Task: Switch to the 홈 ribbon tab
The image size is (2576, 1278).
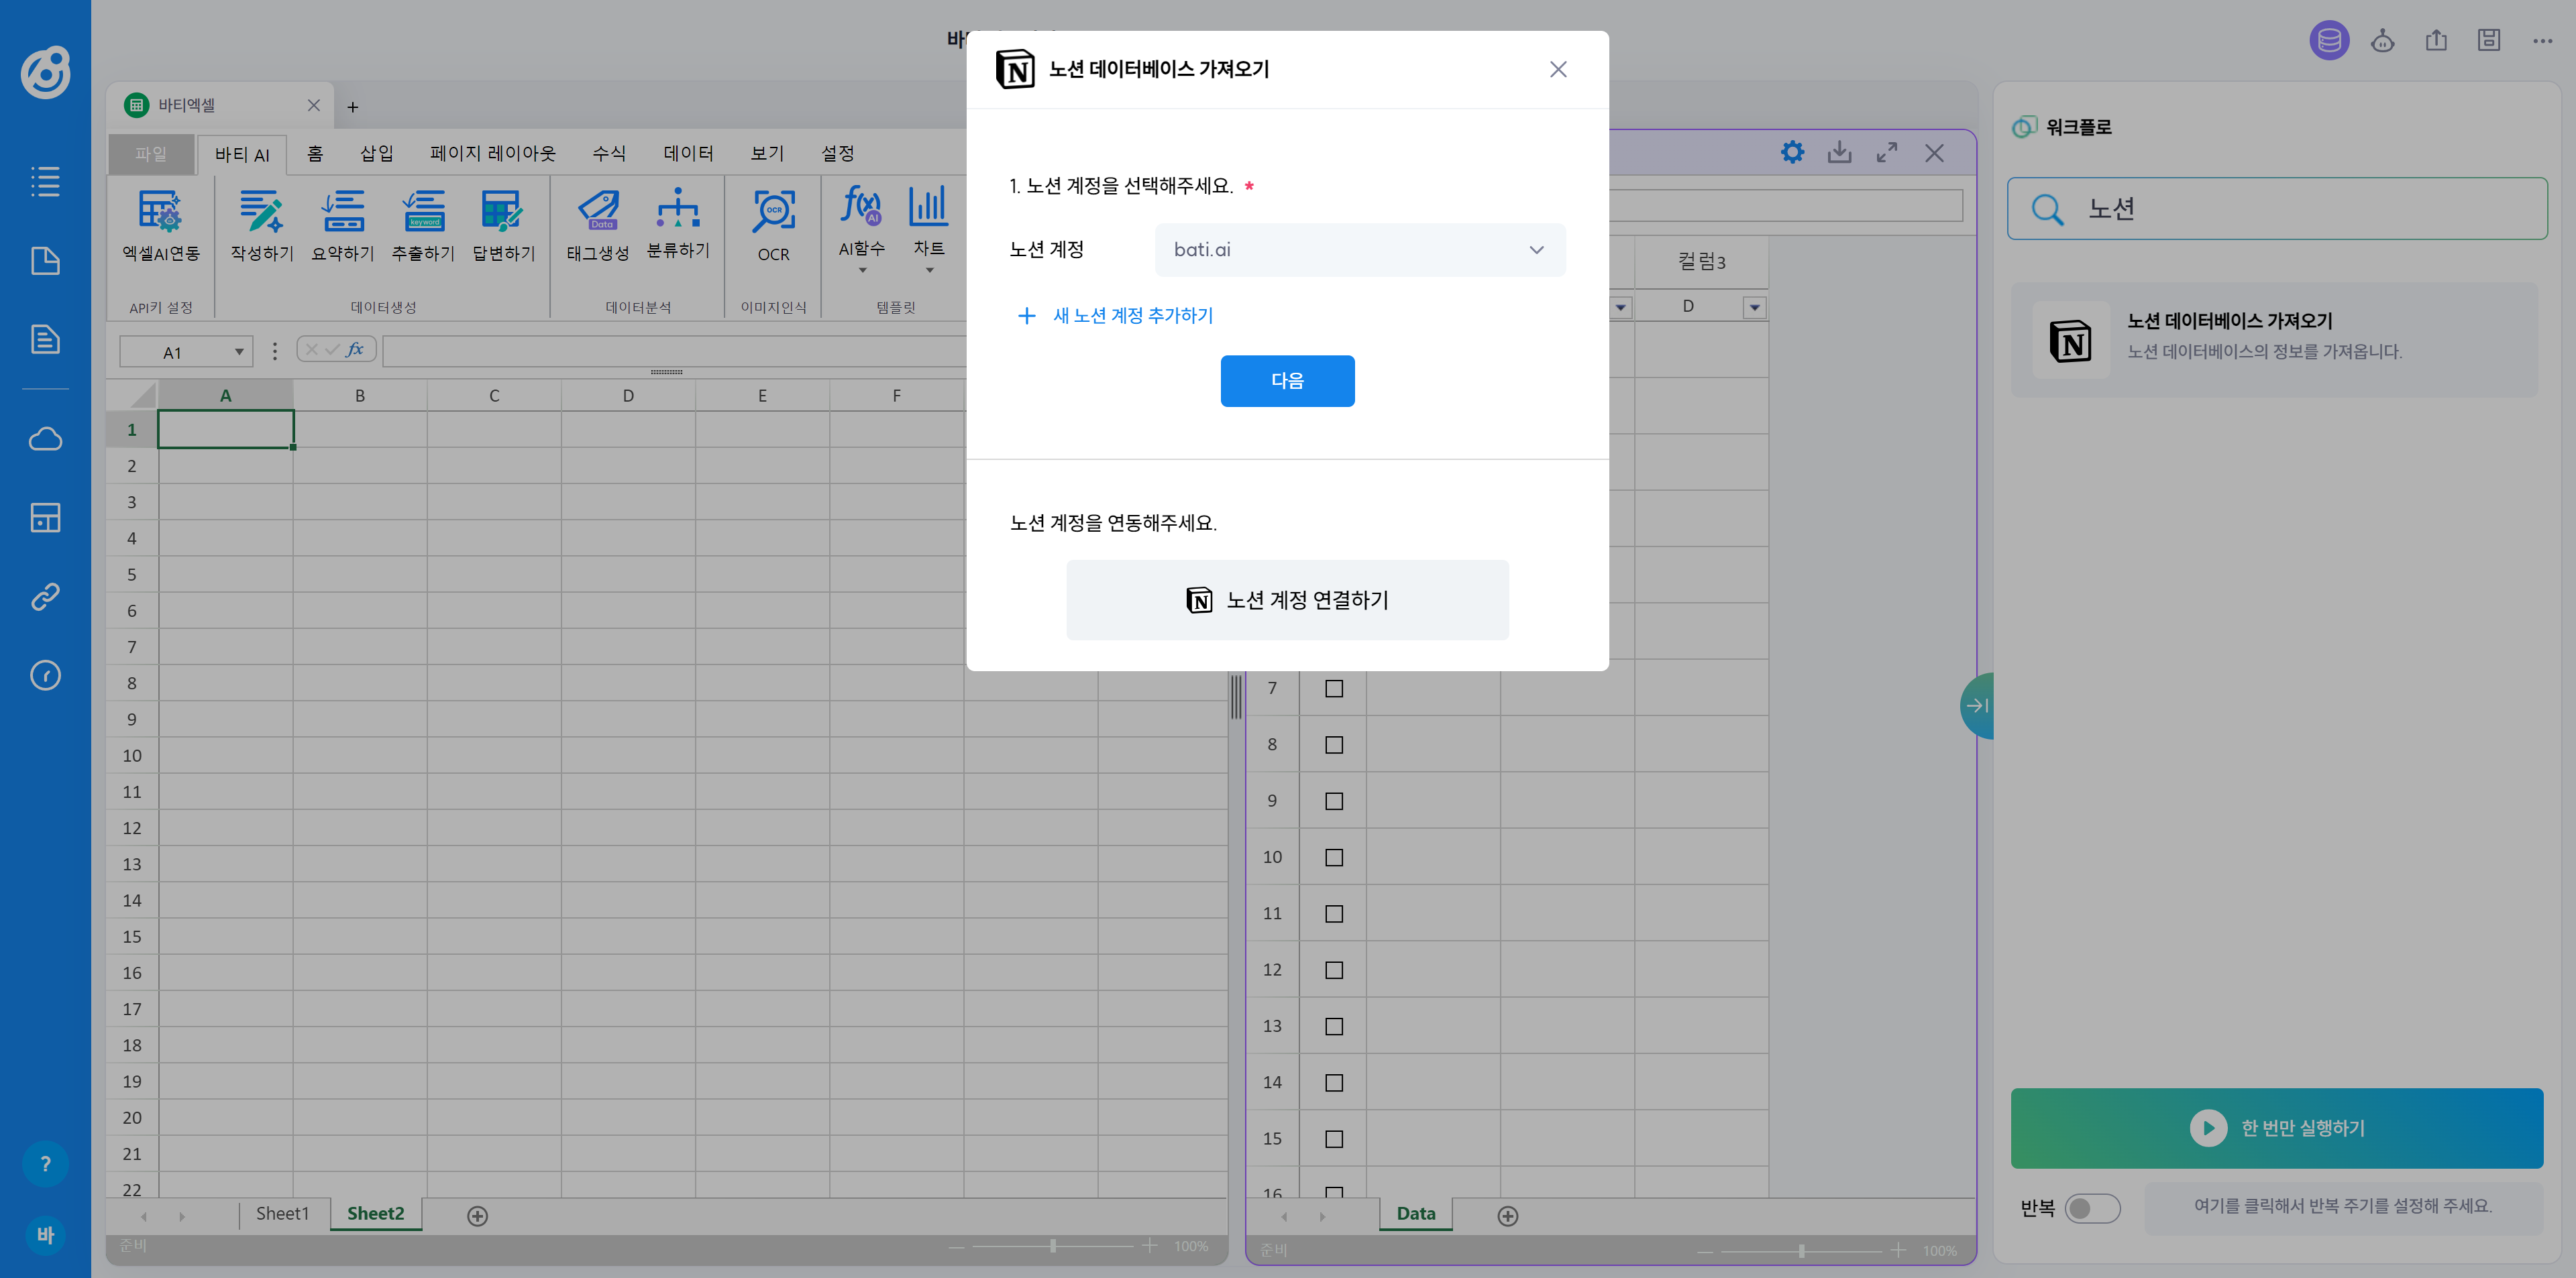Action: tap(314, 153)
